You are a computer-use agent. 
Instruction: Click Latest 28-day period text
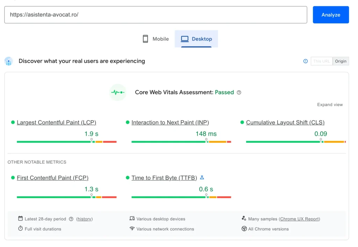[45, 219]
